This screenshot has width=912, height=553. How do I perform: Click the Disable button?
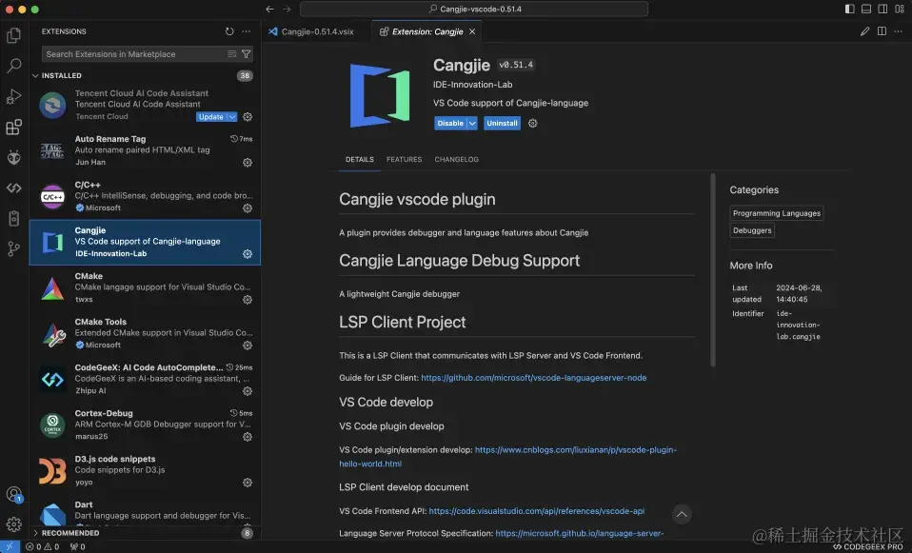450,124
